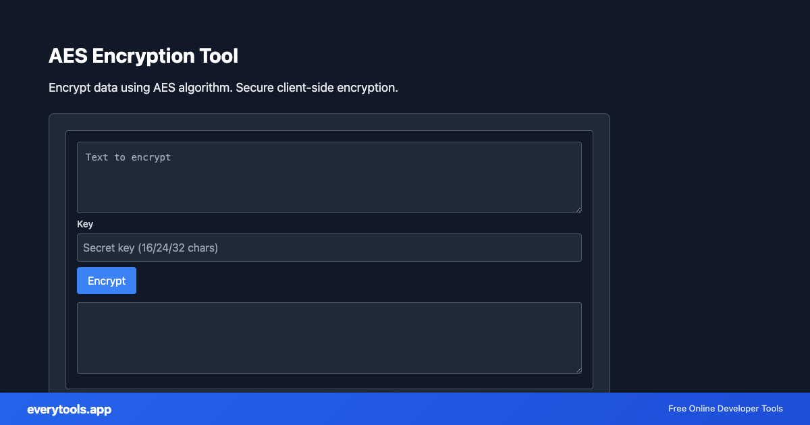This screenshot has height=425, width=810.
Task: Open the Free Online Developer Tools link
Action: tap(725, 409)
